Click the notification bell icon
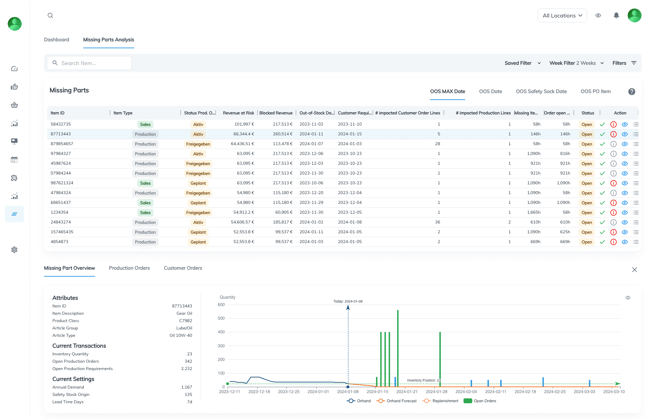The height and width of the screenshot is (419, 651). pyautogui.click(x=616, y=15)
